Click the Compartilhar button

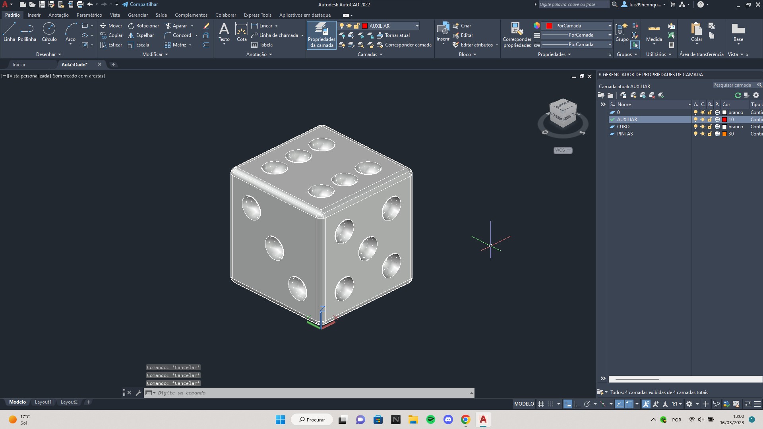coord(139,4)
